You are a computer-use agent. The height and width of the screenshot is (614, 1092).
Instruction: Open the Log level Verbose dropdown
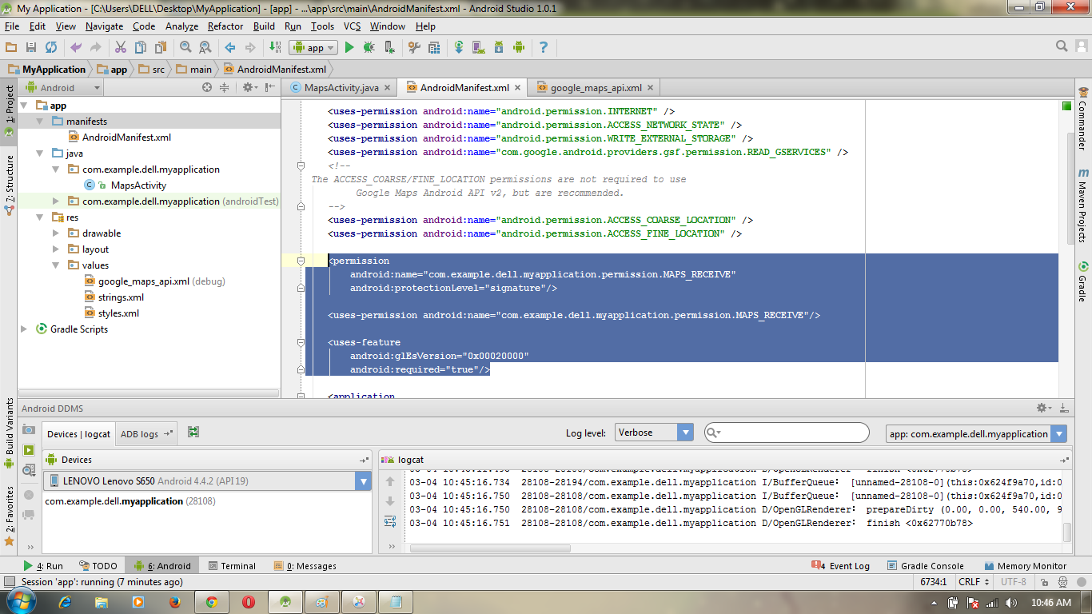[654, 433]
